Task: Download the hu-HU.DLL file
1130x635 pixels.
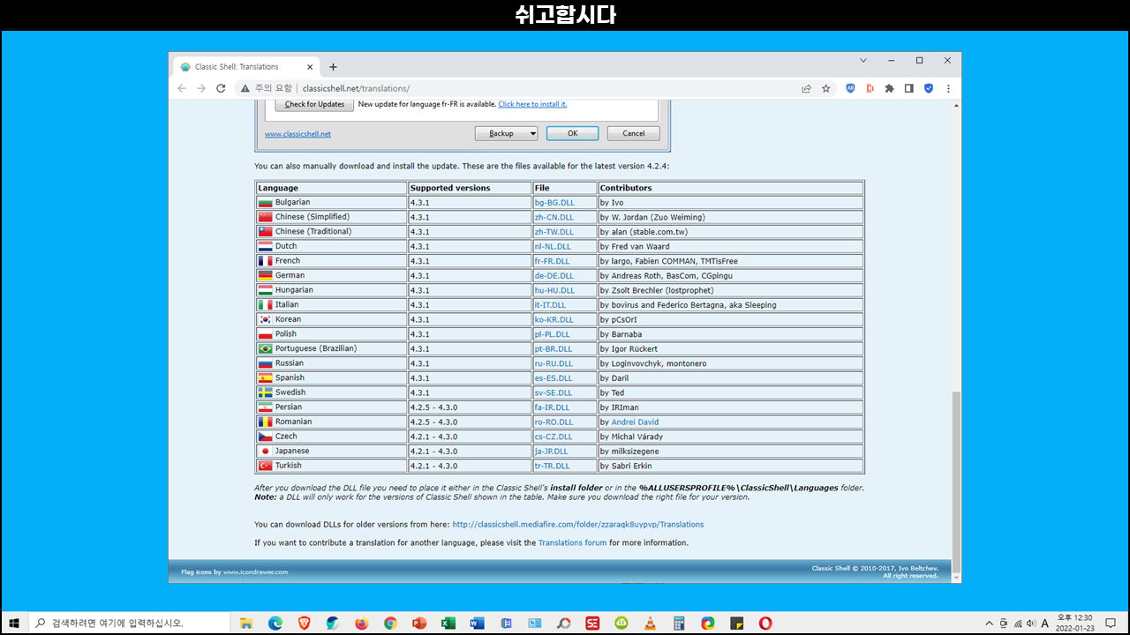Action: [554, 290]
